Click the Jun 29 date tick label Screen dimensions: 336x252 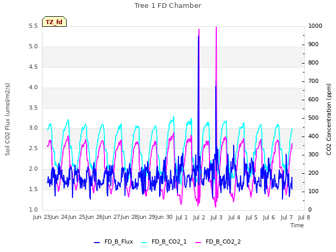pyautogui.click(x=147, y=217)
